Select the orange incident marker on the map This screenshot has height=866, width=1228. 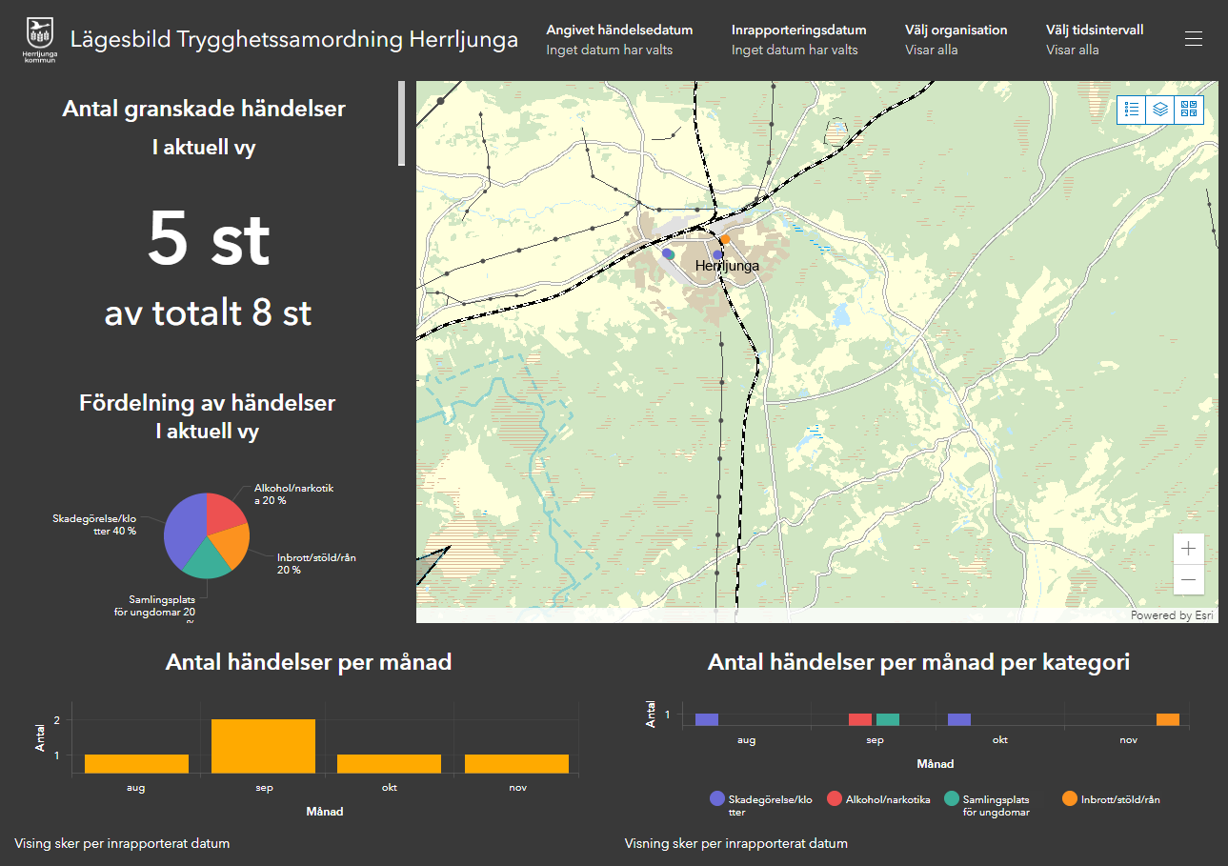coord(723,239)
